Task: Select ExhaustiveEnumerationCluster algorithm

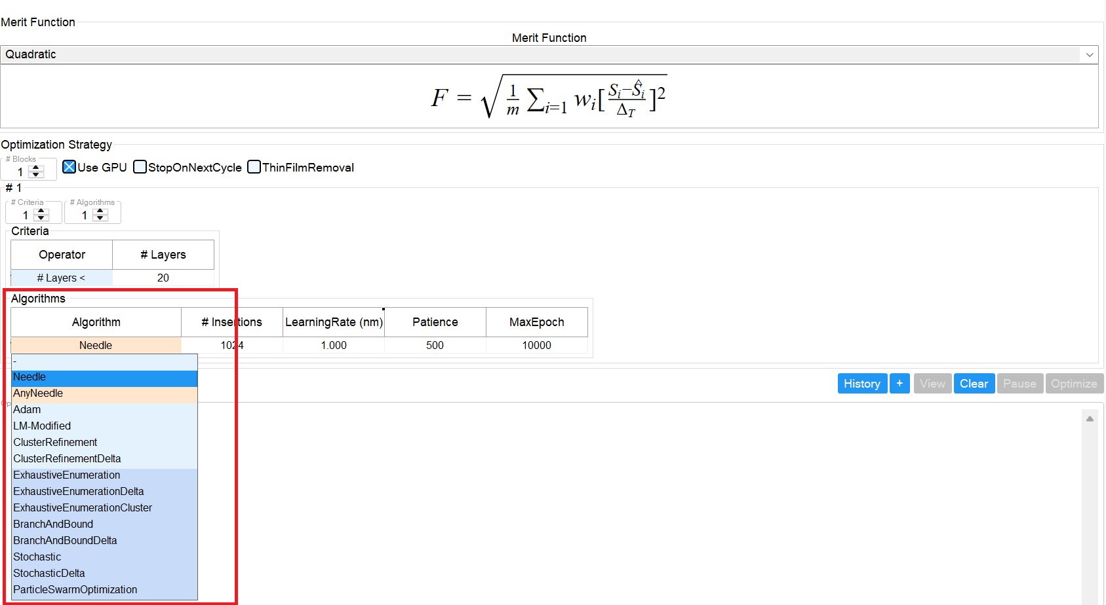Action: 83,507
